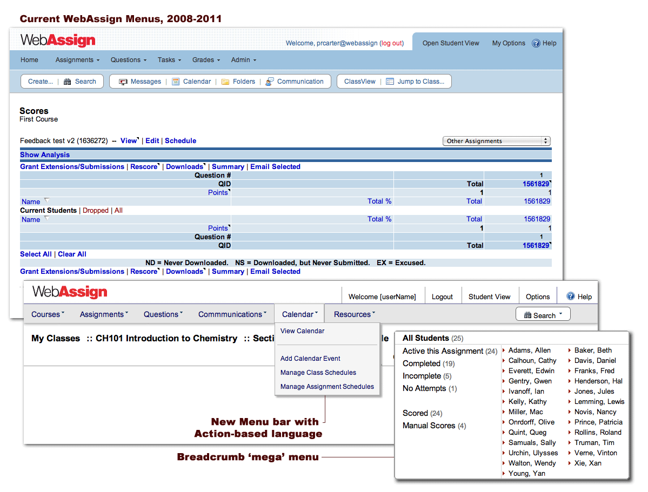Viewport: 648px width, 492px height.
Task: Open the Other Assignments dropdown
Action: (497, 141)
